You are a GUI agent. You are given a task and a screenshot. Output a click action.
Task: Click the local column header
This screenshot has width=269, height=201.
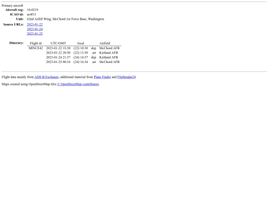(81, 43)
